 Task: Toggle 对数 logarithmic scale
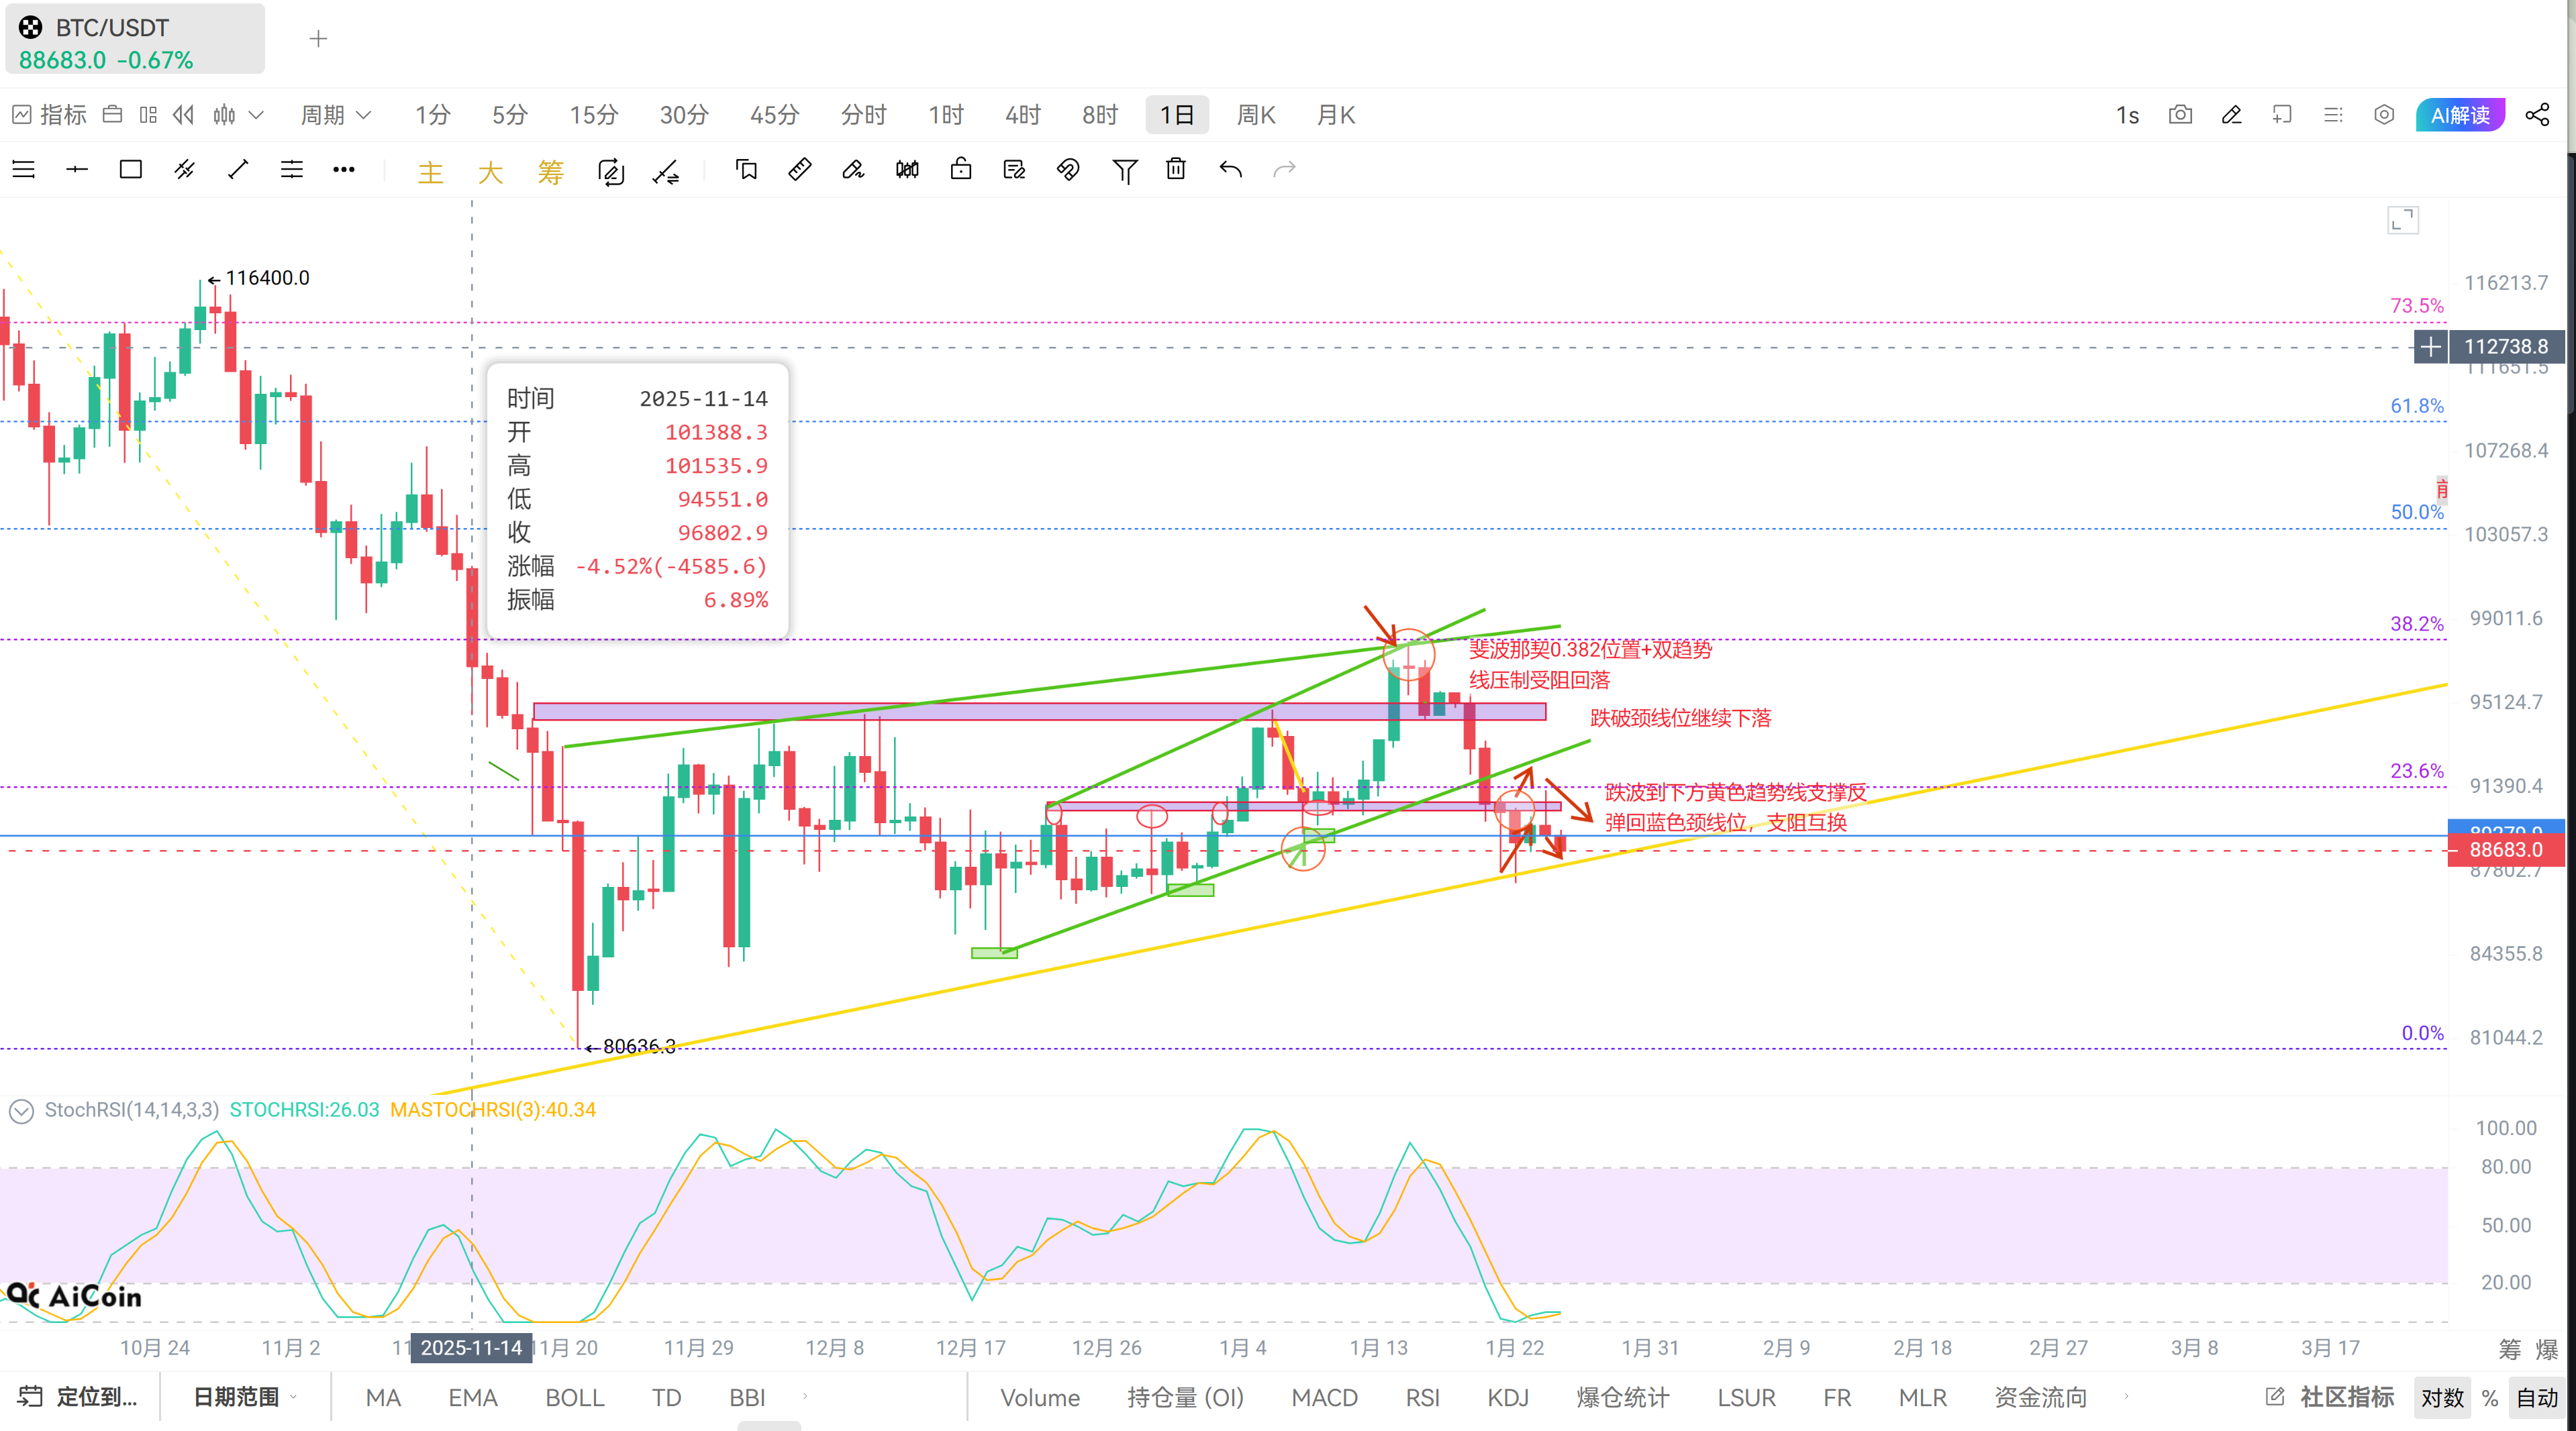tap(2441, 1398)
